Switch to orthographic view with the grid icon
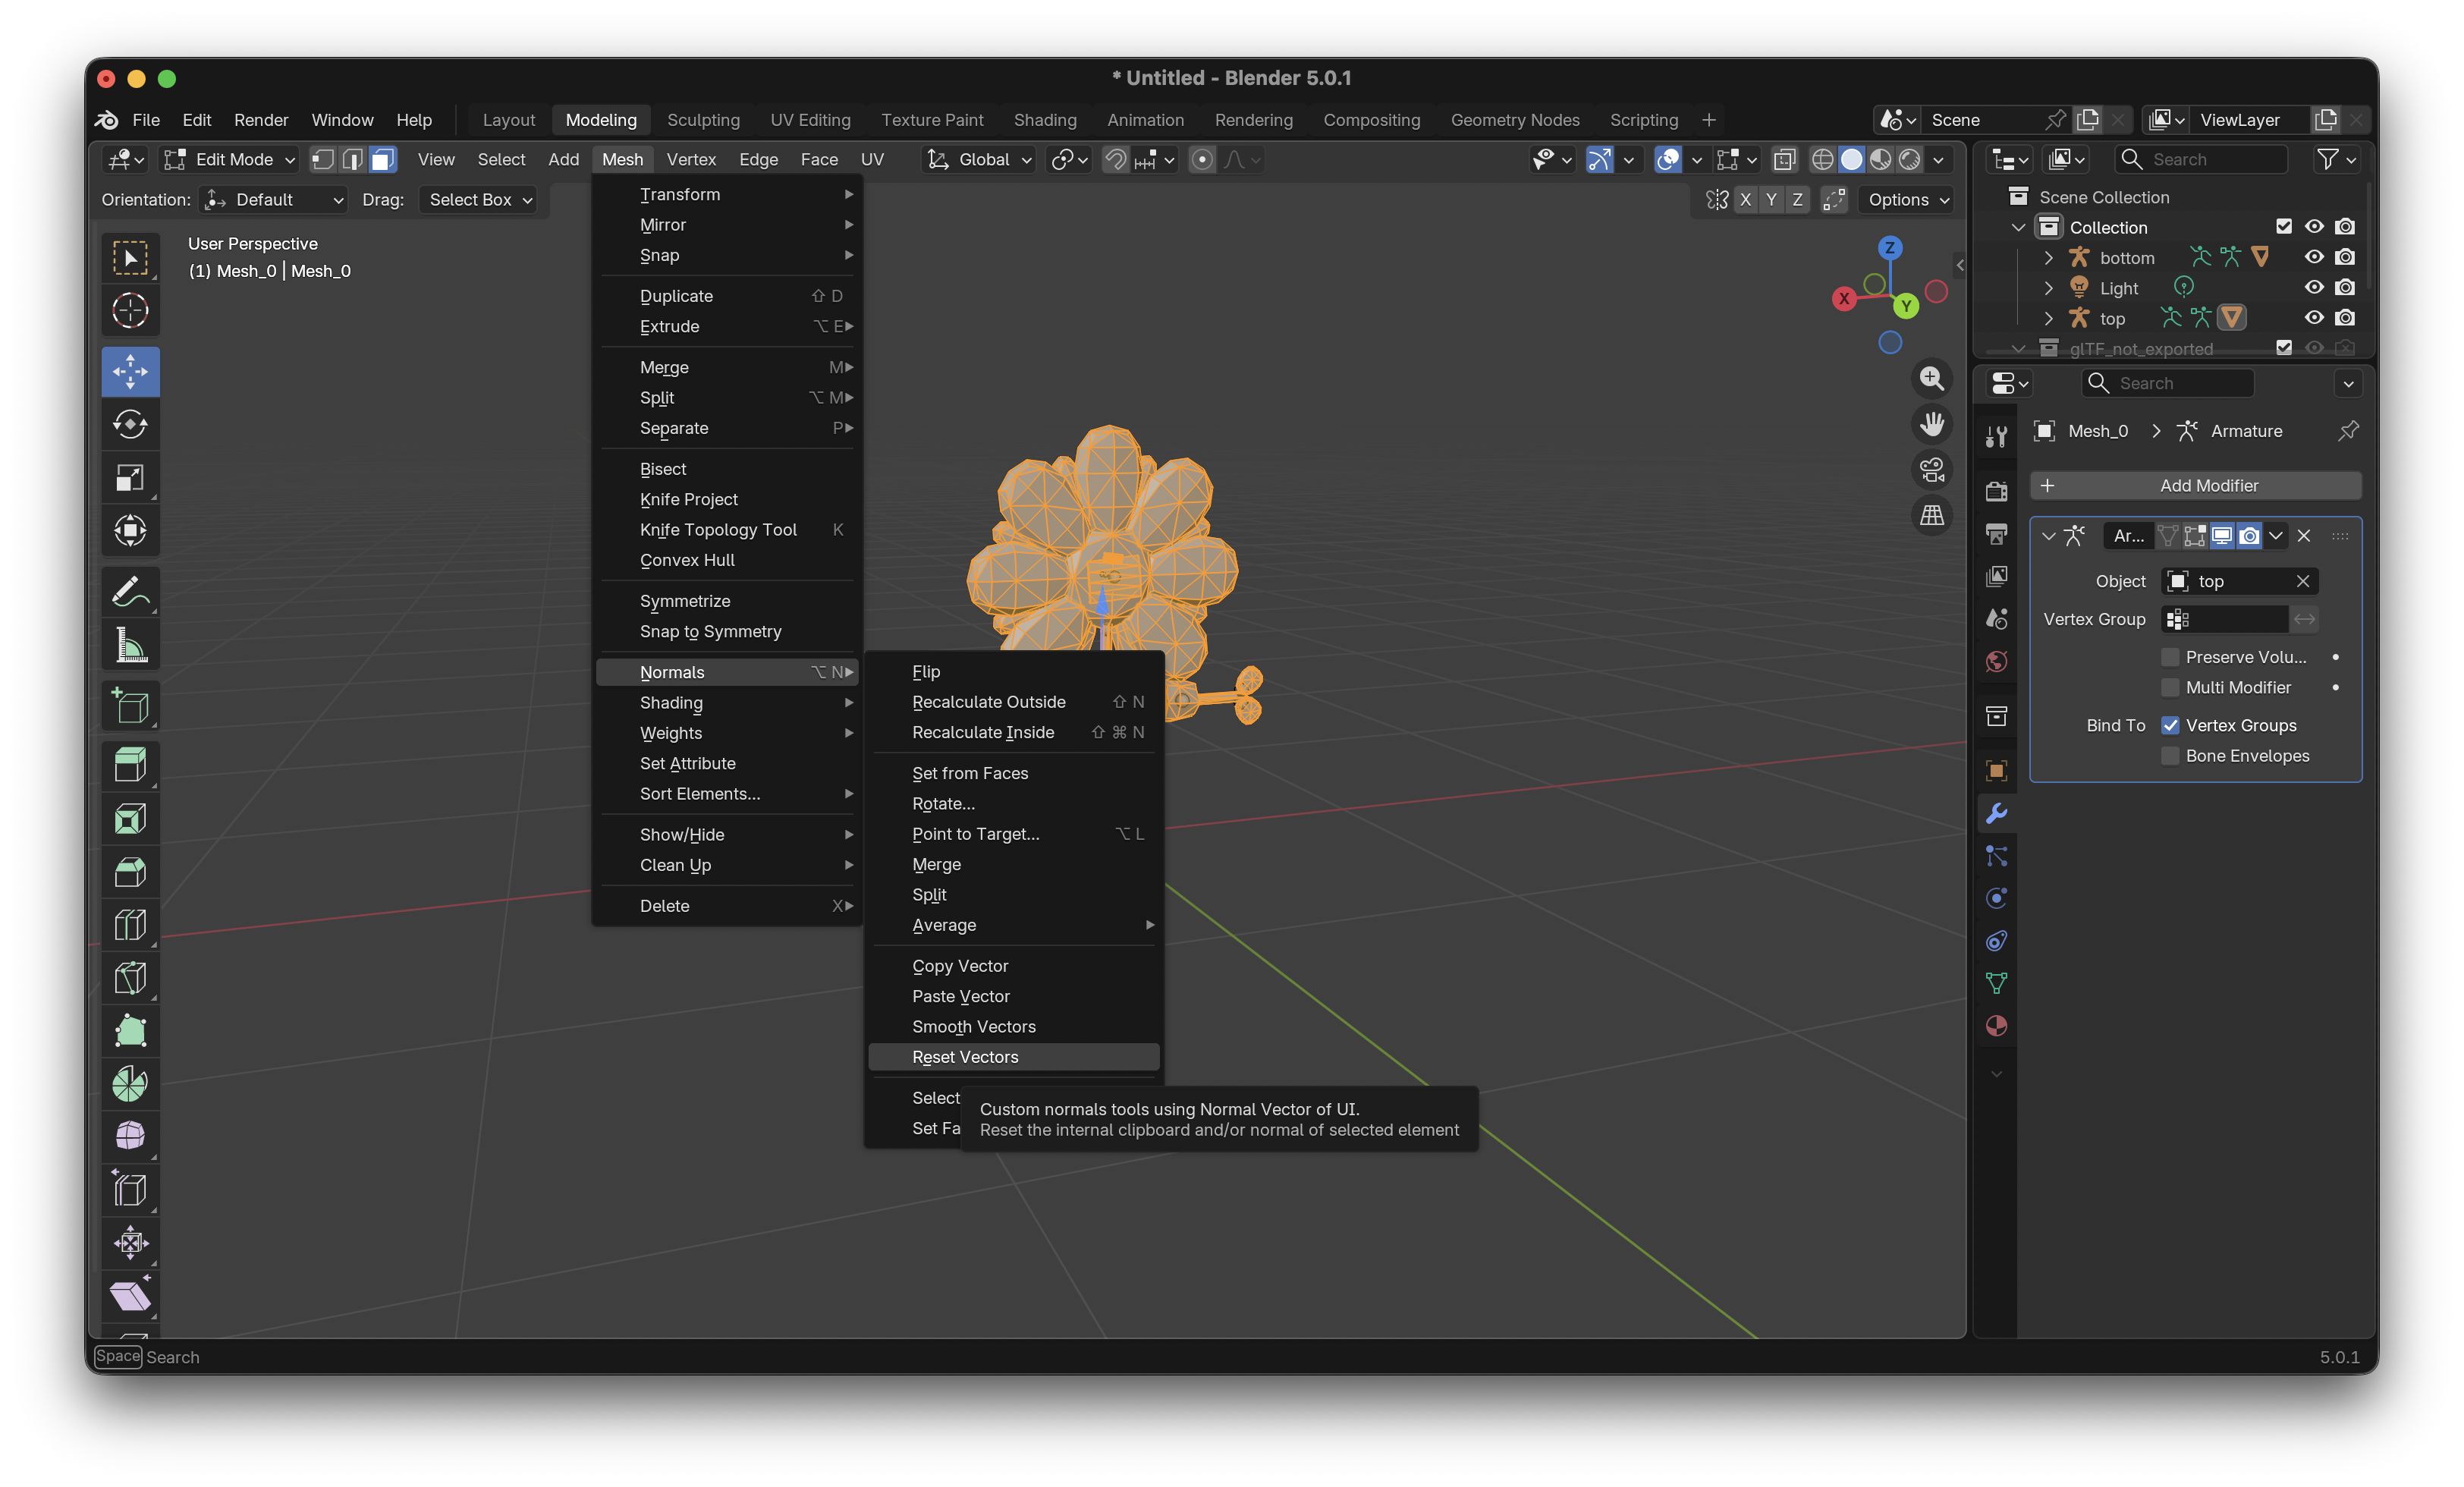This screenshot has height=1487, width=2464. tap(1931, 515)
